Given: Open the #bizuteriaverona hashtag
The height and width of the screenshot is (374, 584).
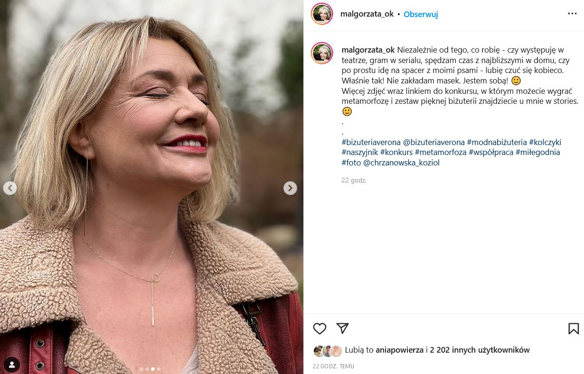Looking at the screenshot, I should point(371,142).
